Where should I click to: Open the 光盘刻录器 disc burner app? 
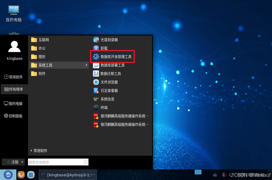click(105, 40)
